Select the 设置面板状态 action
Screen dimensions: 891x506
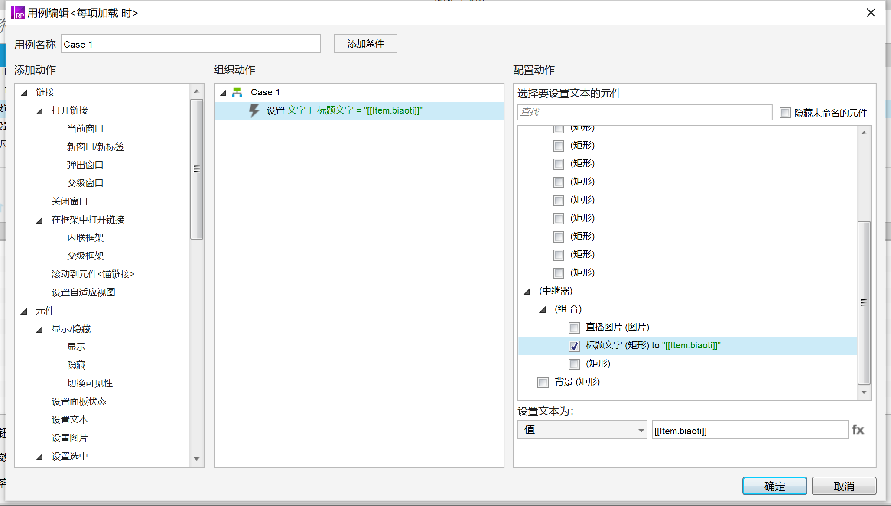(x=79, y=402)
